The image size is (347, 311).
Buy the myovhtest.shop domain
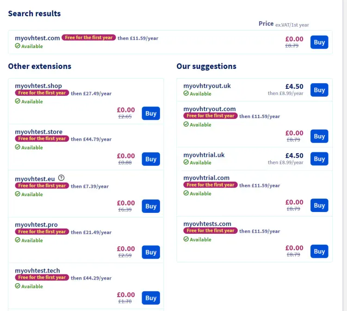click(151, 113)
